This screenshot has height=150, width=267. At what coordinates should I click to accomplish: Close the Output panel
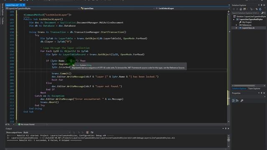click(x=228, y=129)
